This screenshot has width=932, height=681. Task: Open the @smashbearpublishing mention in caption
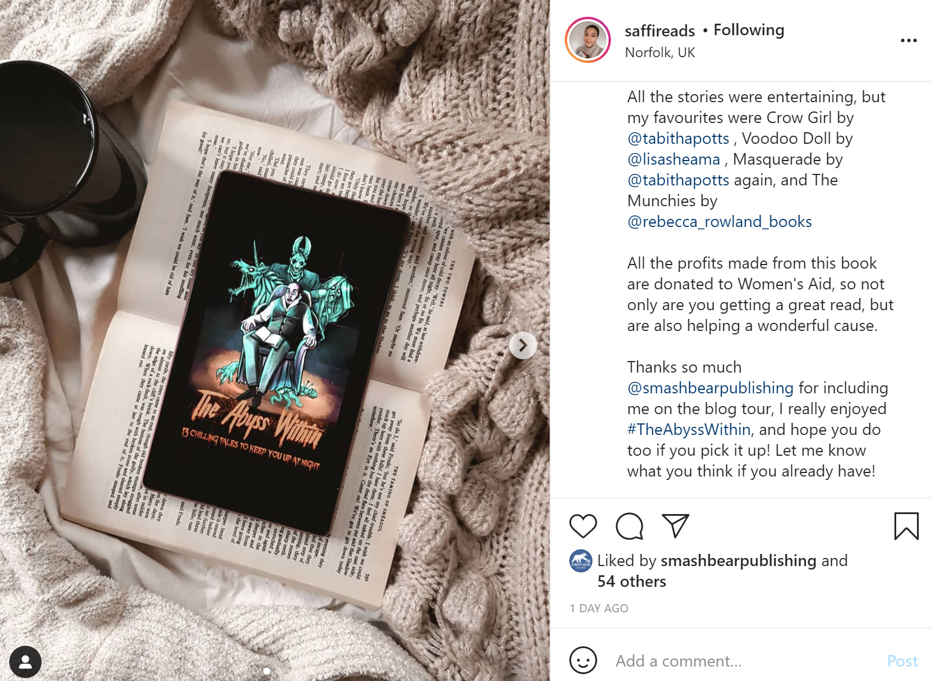coord(710,388)
